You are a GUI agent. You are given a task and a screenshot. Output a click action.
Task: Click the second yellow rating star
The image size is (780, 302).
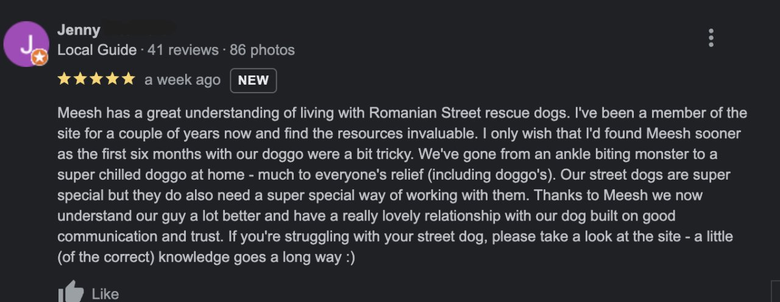(x=80, y=79)
